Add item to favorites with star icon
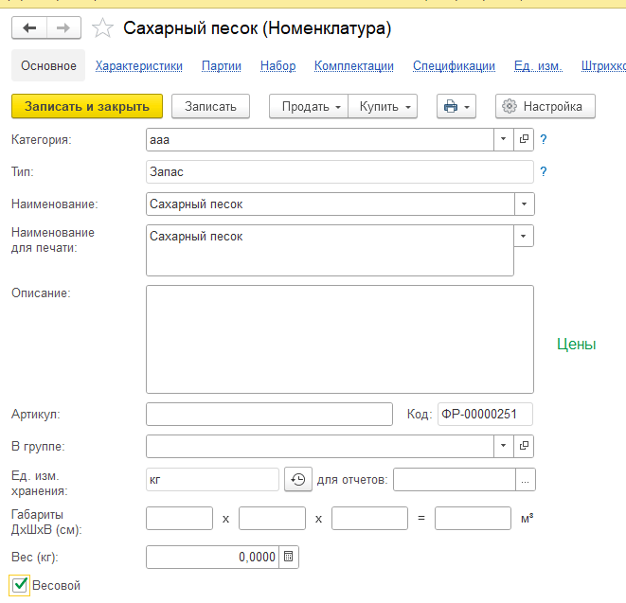The height and width of the screenshot is (603, 626). pos(102,28)
